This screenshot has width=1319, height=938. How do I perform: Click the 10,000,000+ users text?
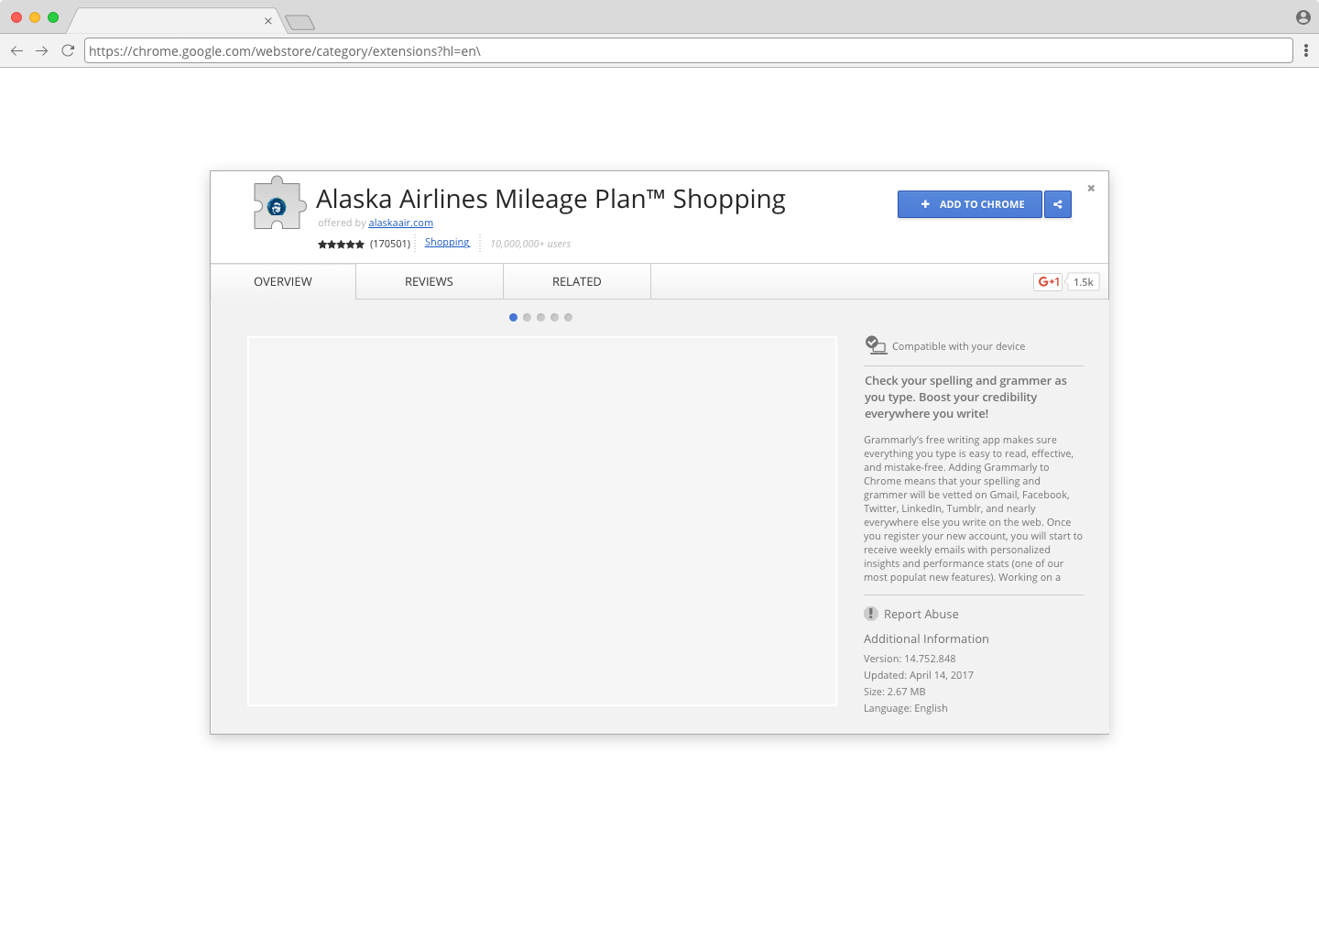pyautogui.click(x=530, y=244)
